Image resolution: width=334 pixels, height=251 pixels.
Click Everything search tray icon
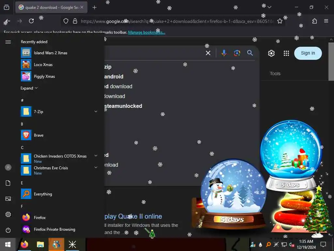pos(268,244)
